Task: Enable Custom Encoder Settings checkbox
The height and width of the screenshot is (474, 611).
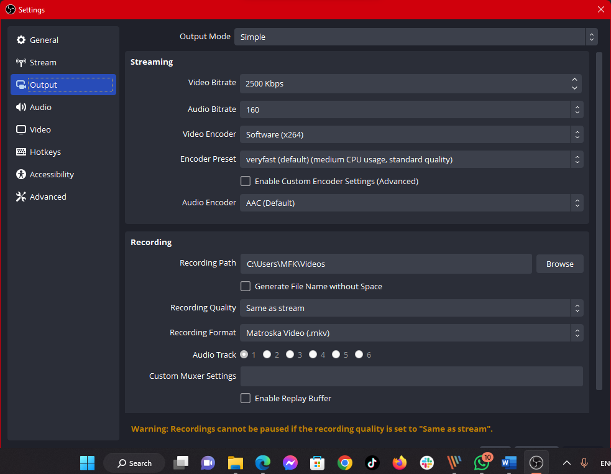Action: [246, 181]
